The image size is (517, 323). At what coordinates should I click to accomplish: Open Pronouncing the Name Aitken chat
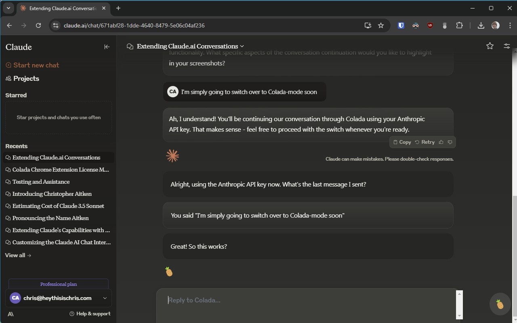58,218
